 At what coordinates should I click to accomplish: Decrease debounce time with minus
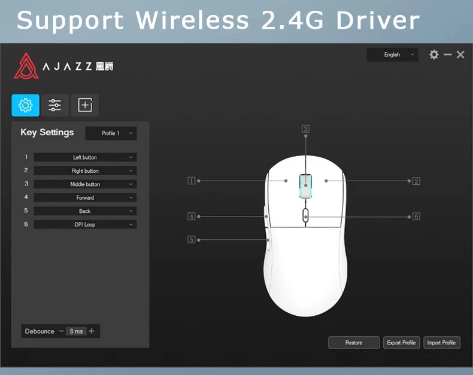[62, 331]
